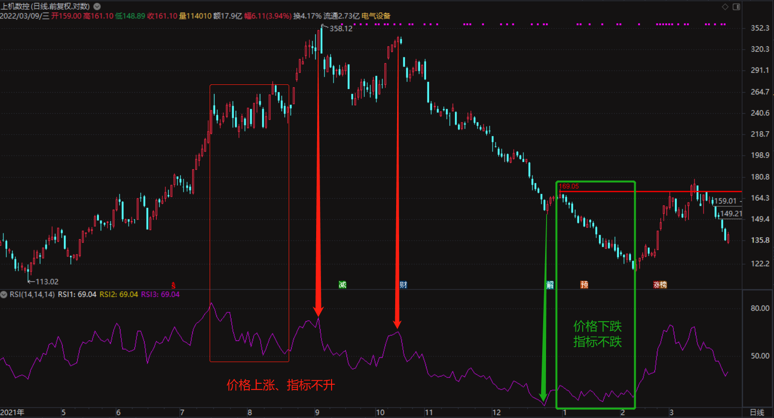This screenshot has height=418, width=774.
Task: Click the RSI(14,14,14) indicator name
Action: click(32, 295)
